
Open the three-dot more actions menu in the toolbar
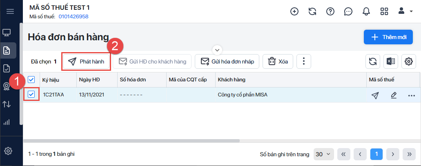[303, 61]
